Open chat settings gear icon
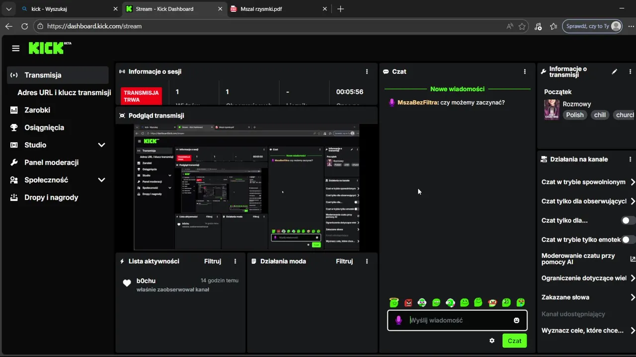 click(x=492, y=341)
